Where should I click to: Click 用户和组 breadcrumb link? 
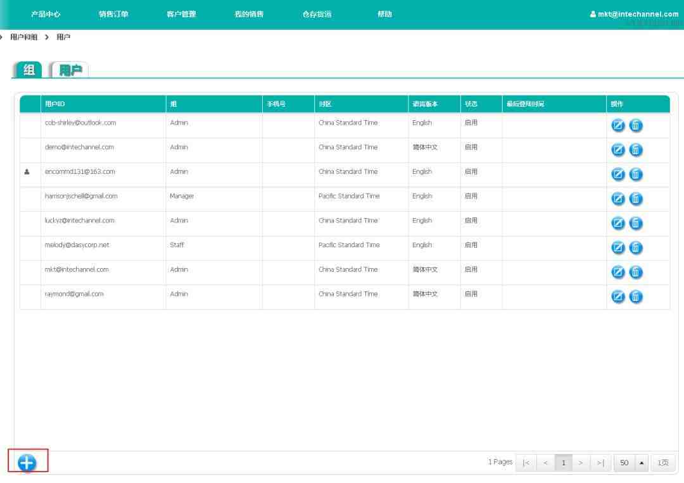[x=24, y=37]
